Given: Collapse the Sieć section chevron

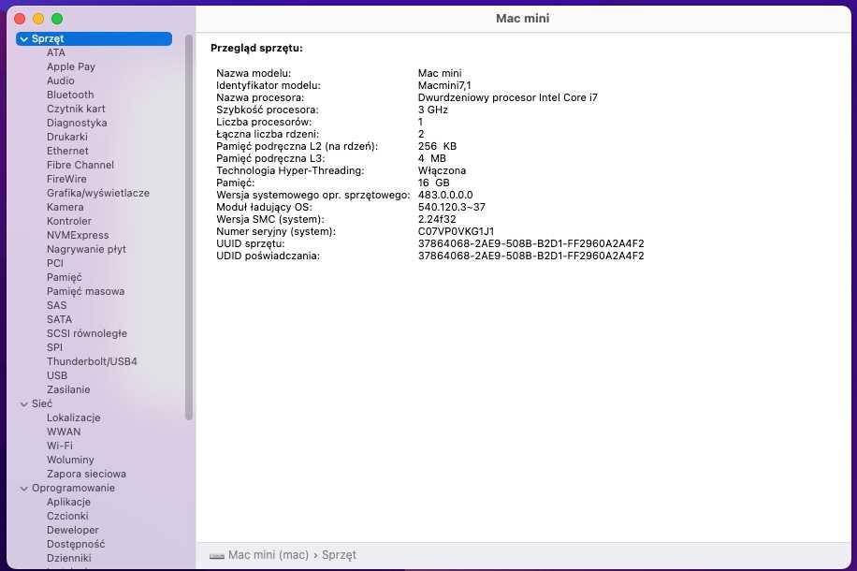Looking at the screenshot, I should pos(24,404).
